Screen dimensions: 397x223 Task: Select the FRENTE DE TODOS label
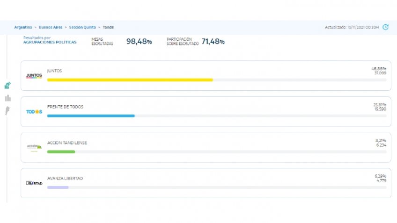65,107
